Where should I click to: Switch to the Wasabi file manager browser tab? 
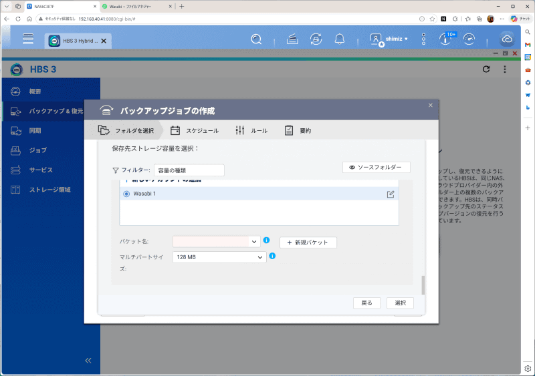click(137, 7)
